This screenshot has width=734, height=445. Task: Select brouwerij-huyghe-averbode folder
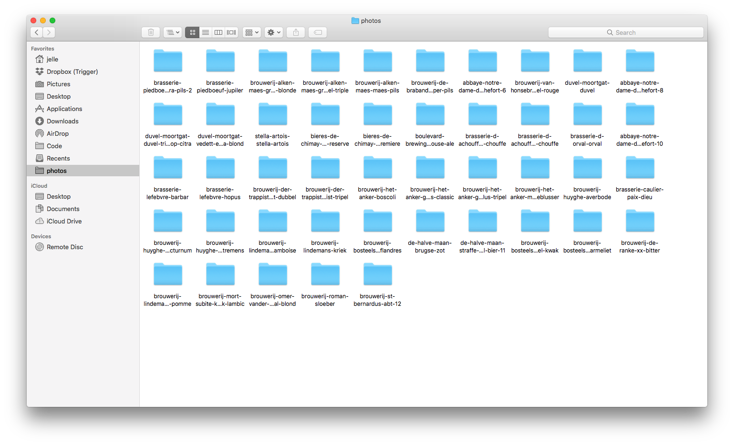pyautogui.click(x=587, y=168)
